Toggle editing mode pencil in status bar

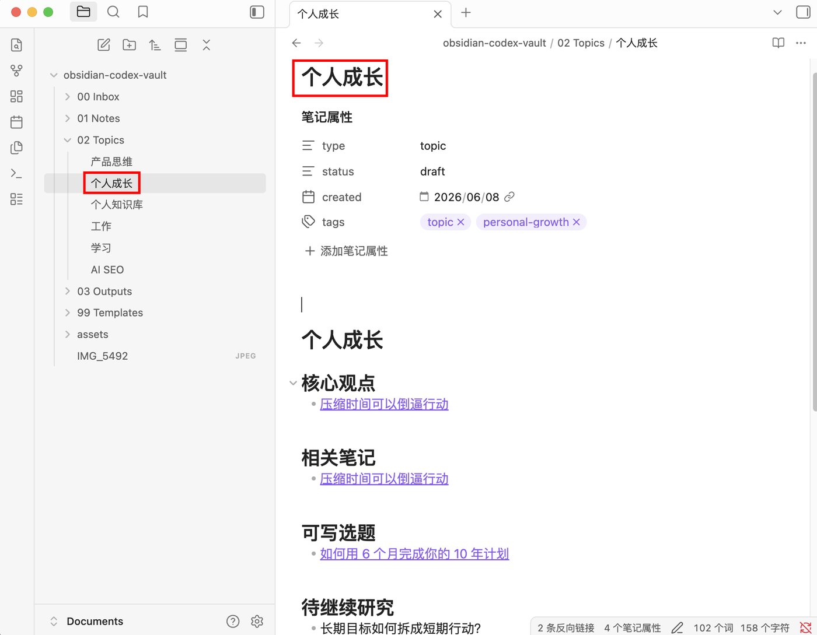(677, 627)
